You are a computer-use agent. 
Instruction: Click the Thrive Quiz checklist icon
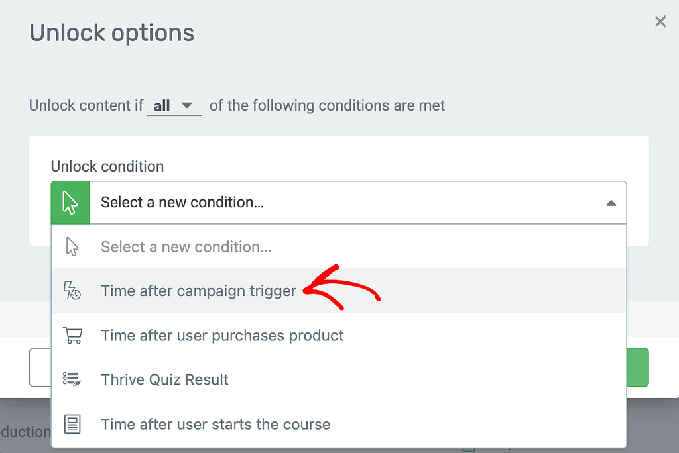coord(72,379)
